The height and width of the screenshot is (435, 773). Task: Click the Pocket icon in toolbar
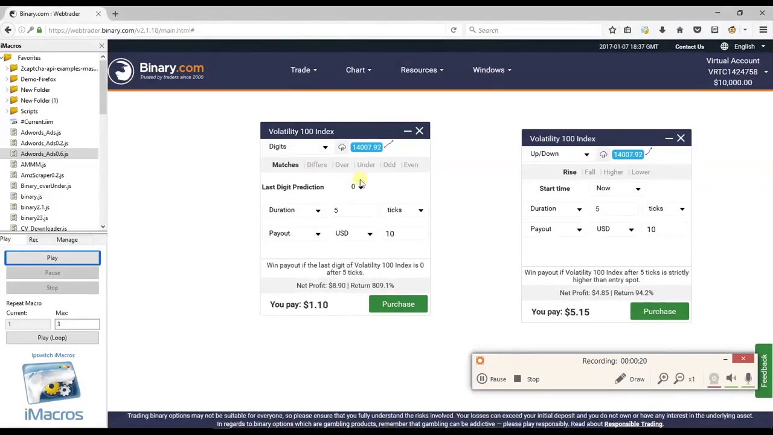tap(697, 30)
